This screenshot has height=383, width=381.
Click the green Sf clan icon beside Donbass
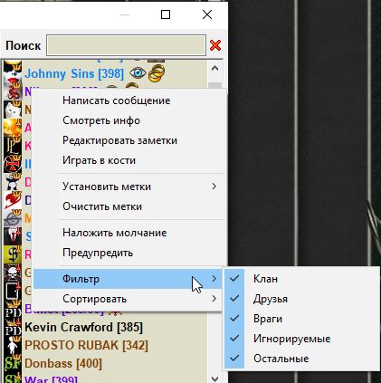click(13, 363)
